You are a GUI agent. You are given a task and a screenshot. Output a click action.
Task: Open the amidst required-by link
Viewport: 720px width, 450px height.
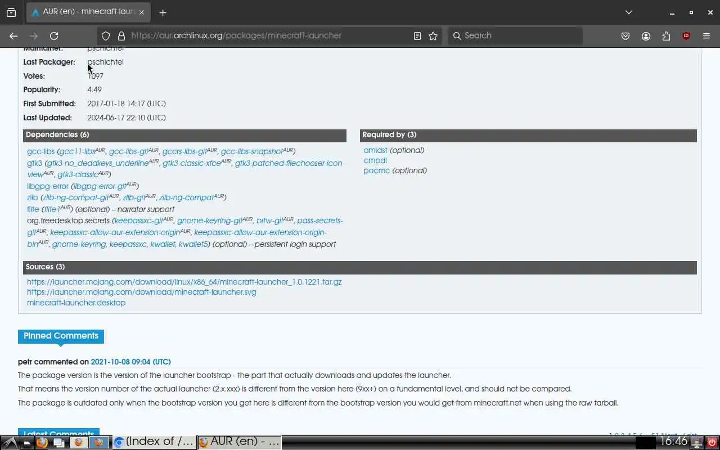(x=375, y=150)
